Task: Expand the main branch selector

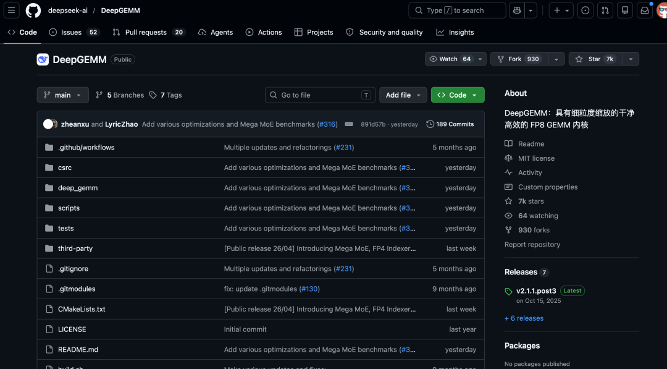Action: 62,95
